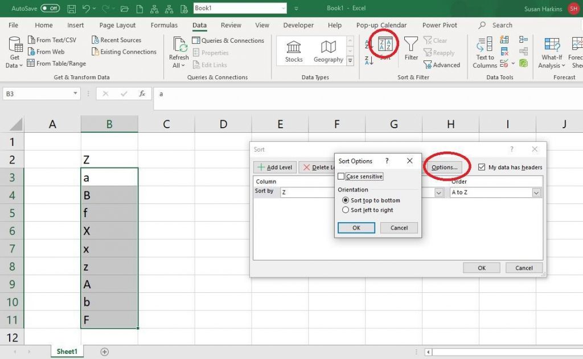Viewport: 583px width, 359px height.
Task: Confirm Sort Options with OK
Action: pos(356,227)
